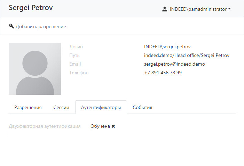This screenshot has height=166, width=244.
Task: Click the Sergei Petrov page heading
Action: pos(31,8)
